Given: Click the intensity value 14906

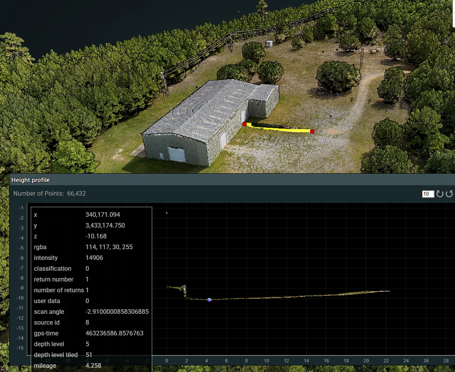Looking at the screenshot, I should (94, 258).
